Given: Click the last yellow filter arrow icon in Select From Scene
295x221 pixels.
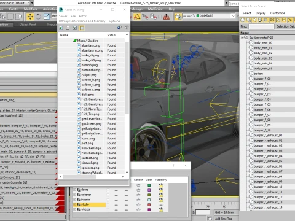Looking at the screenshot, I should pyautogui.click(x=290, y=20).
